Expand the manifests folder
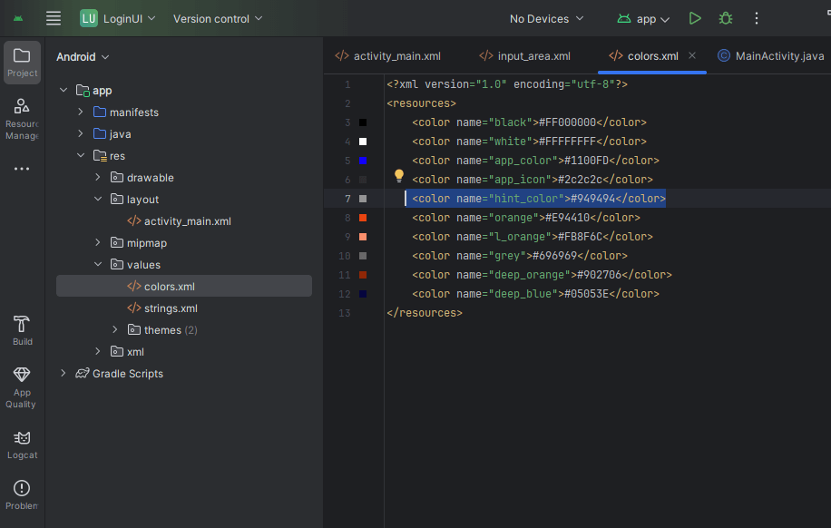 (81, 112)
